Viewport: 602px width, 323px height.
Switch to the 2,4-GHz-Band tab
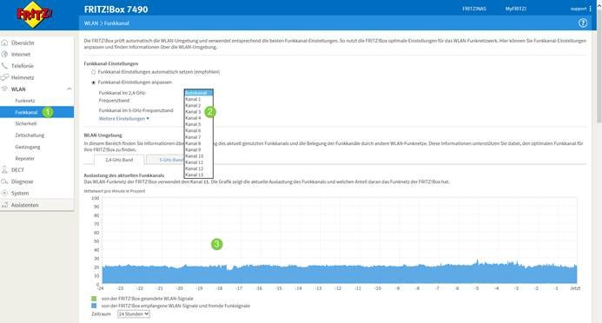tap(119, 160)
